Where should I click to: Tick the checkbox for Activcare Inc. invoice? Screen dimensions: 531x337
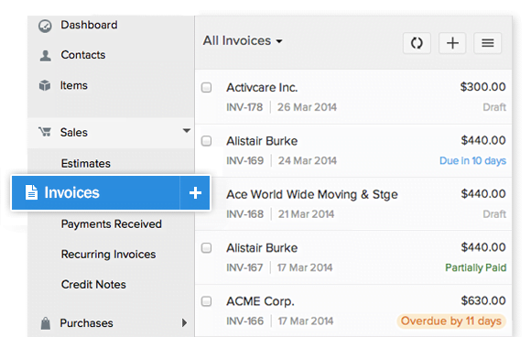tap(206, 87)
